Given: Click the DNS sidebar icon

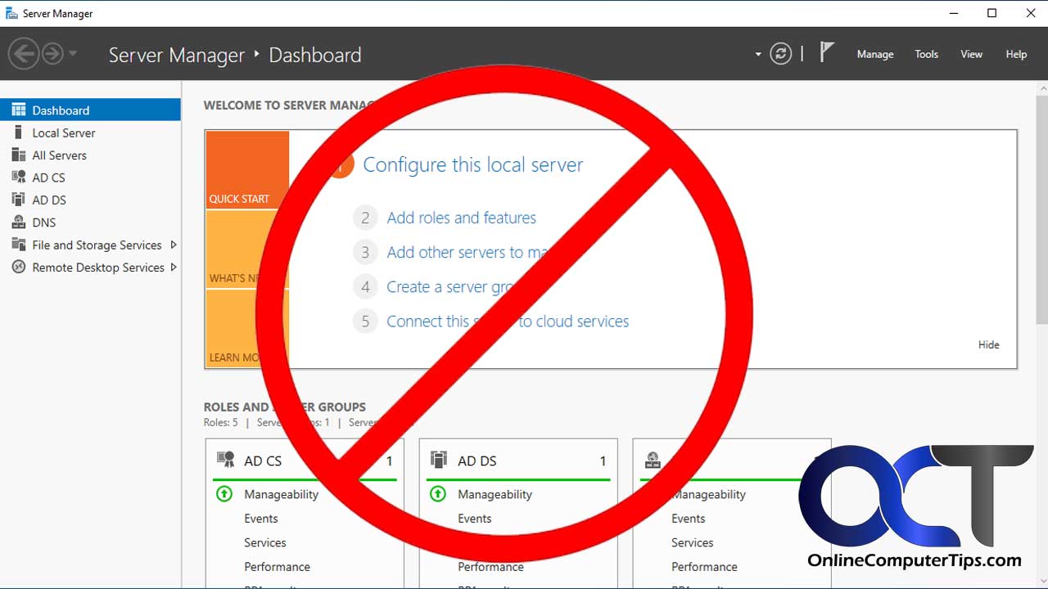Looking at the screenshot, I should [x=18, y=222].
